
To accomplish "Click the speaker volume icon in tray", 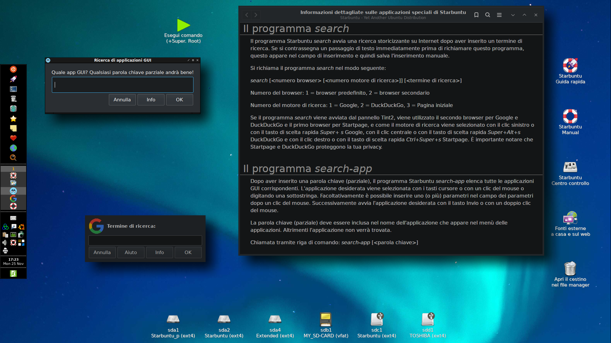I will click(5, 243).
